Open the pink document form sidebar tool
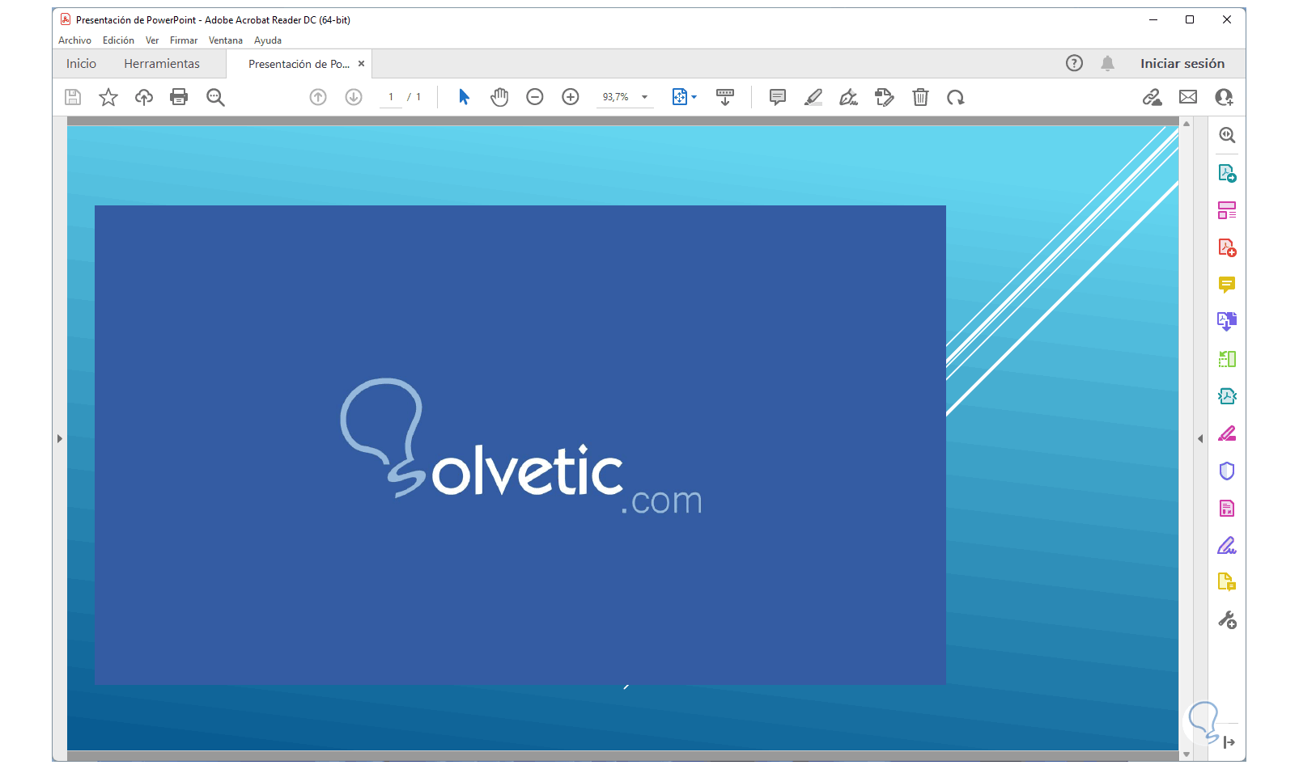 (1227, 508)
